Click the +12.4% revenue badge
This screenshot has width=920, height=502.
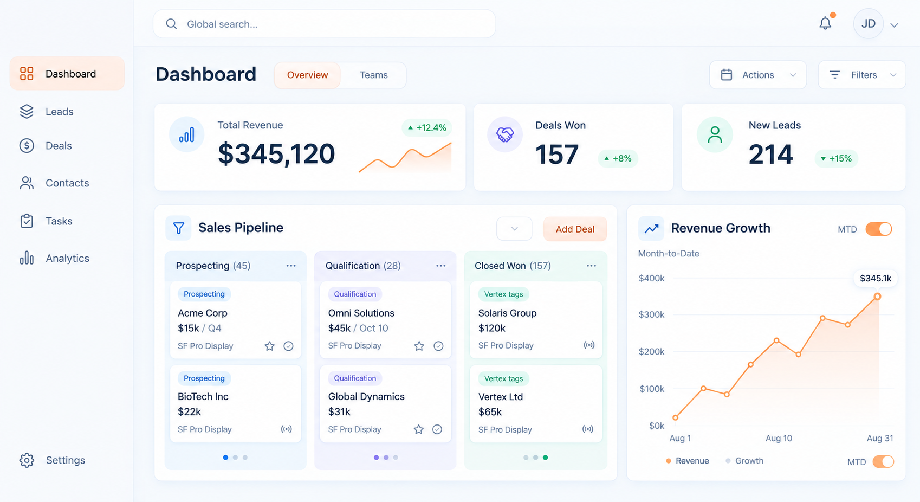point(427,127)
